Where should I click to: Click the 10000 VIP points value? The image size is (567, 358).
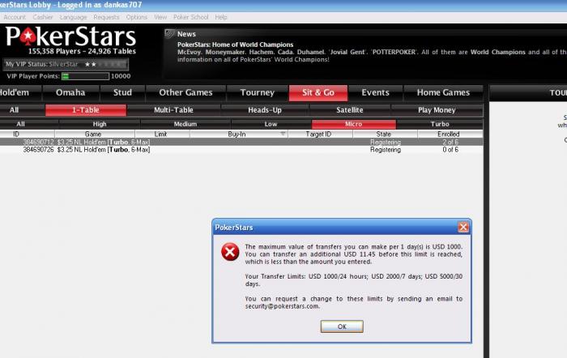(121, 76)
